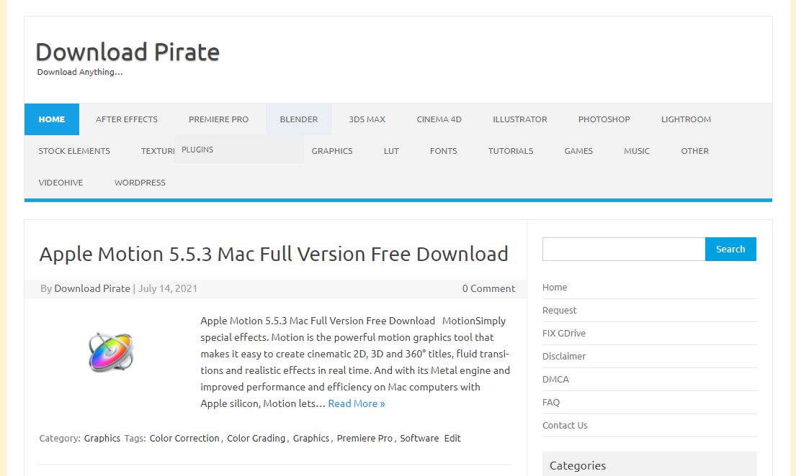Open the Request sidebar link
Image resolution: width=796 pixels, height=476 pixels.
(x=559, y=311)
